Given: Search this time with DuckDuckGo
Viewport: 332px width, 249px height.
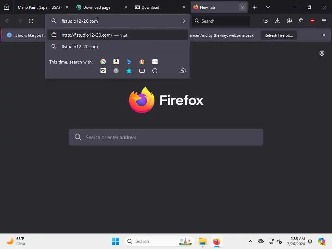Looking at the screenshot, I should point(142,62).
